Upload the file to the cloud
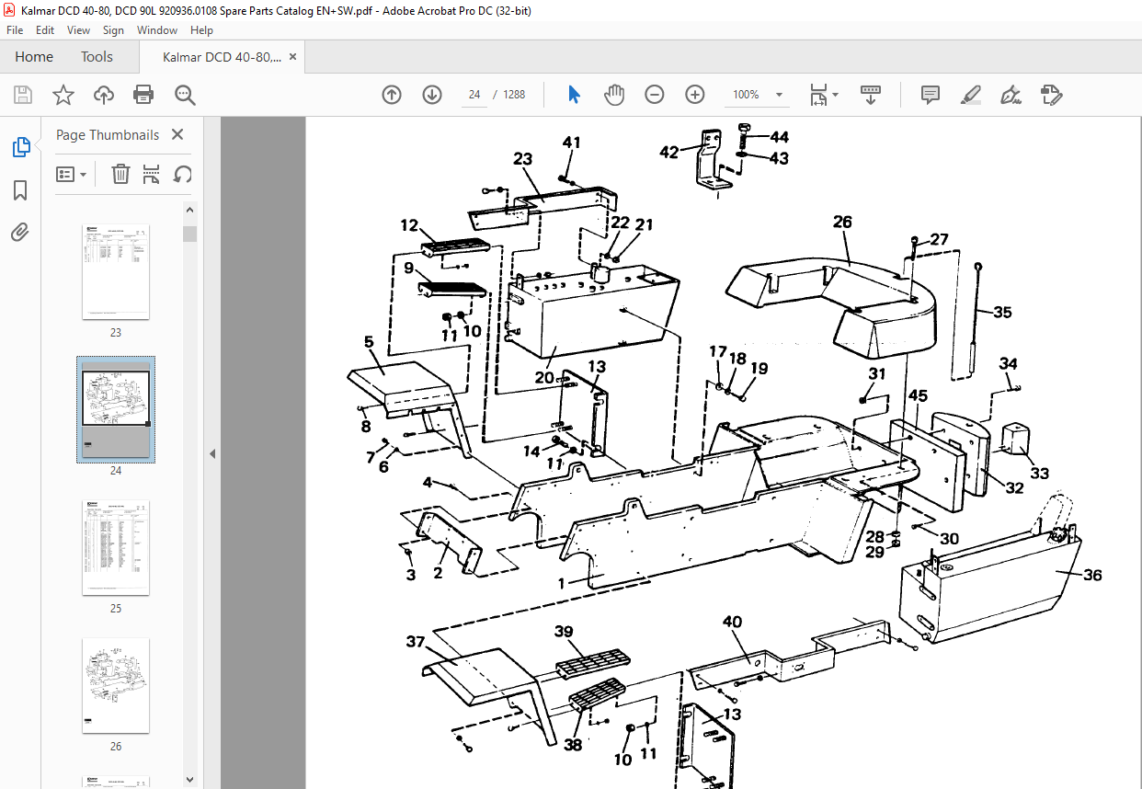This screenshot has height=789, width=1142. pos(104,95)
